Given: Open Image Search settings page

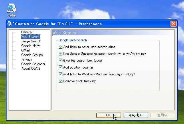Looking at the screenshot, I should pos(31,41).
